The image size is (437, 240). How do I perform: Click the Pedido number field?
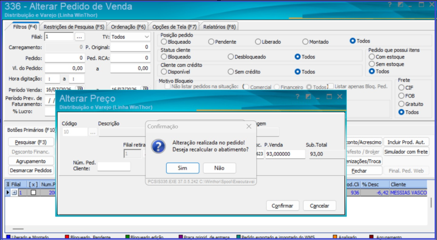pyautogui.click(x=65, y=58)
